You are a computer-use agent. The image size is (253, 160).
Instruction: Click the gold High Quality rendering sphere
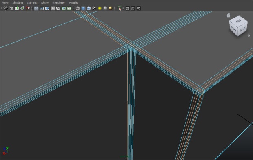(x=111, y=8)
